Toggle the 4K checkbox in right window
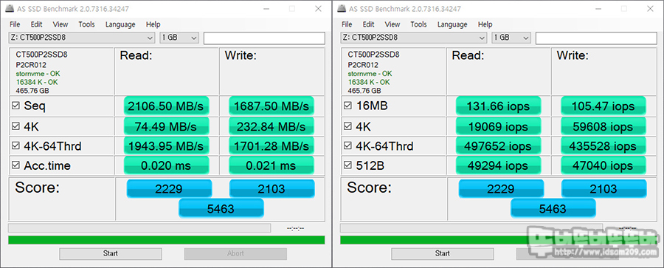 point(347,126)
